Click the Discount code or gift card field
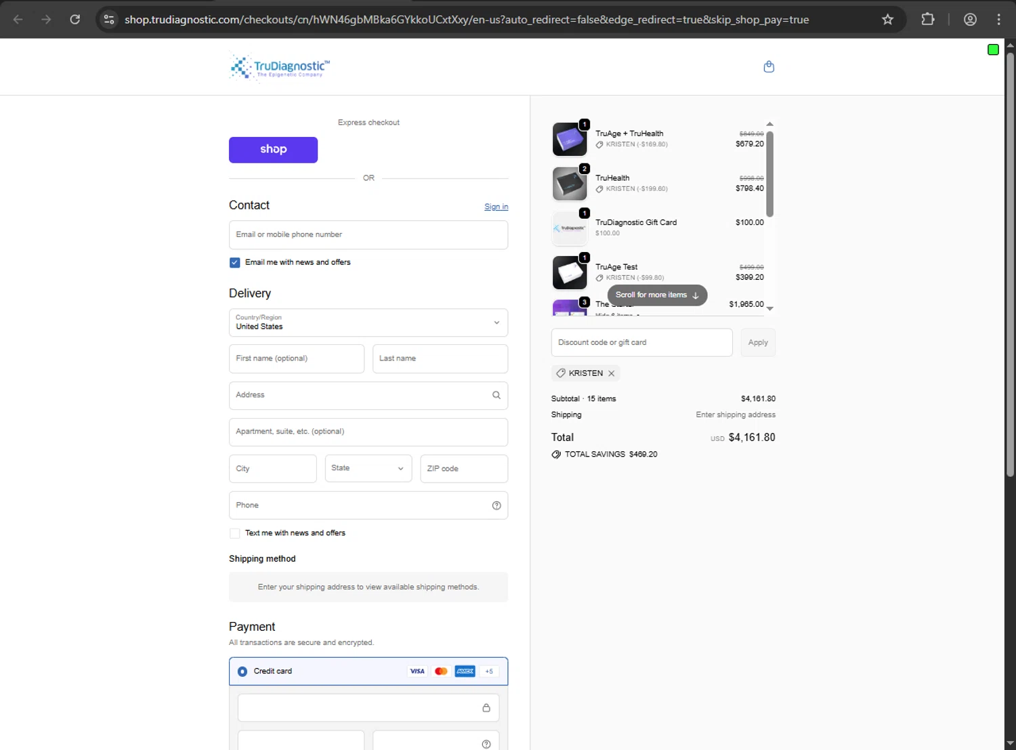 (x=642, y=343)
